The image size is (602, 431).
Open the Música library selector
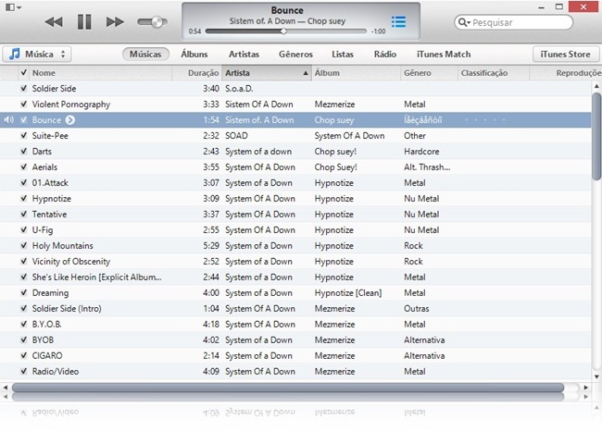tap(37, 54)
